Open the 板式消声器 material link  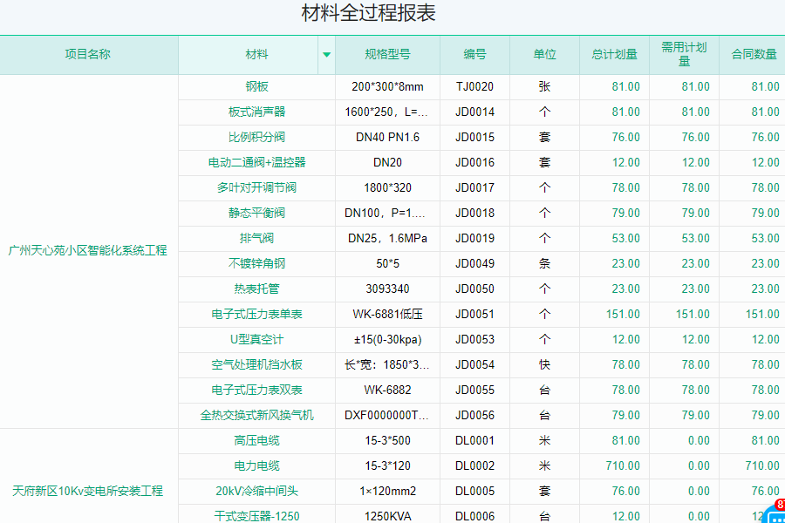coord(256,112)
